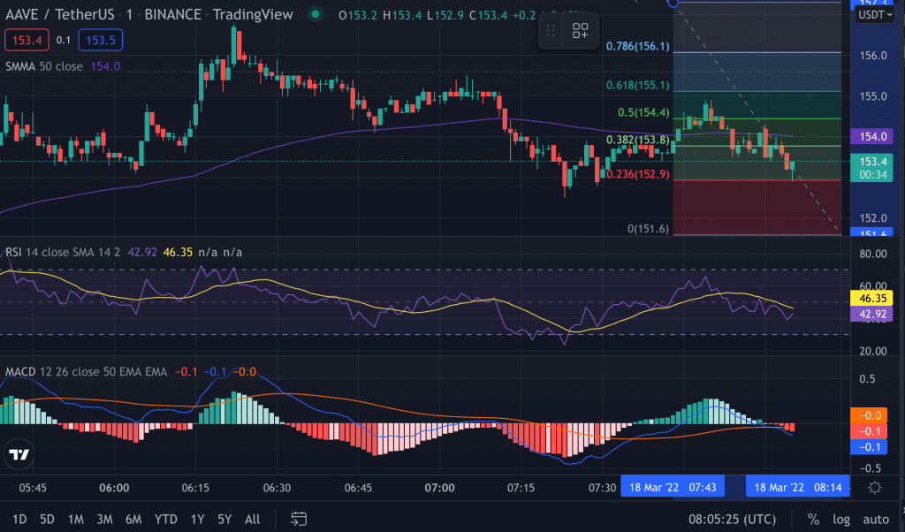Select the 1D time range
The width and height of the screenshot is (905, 532).
[19, 519]
